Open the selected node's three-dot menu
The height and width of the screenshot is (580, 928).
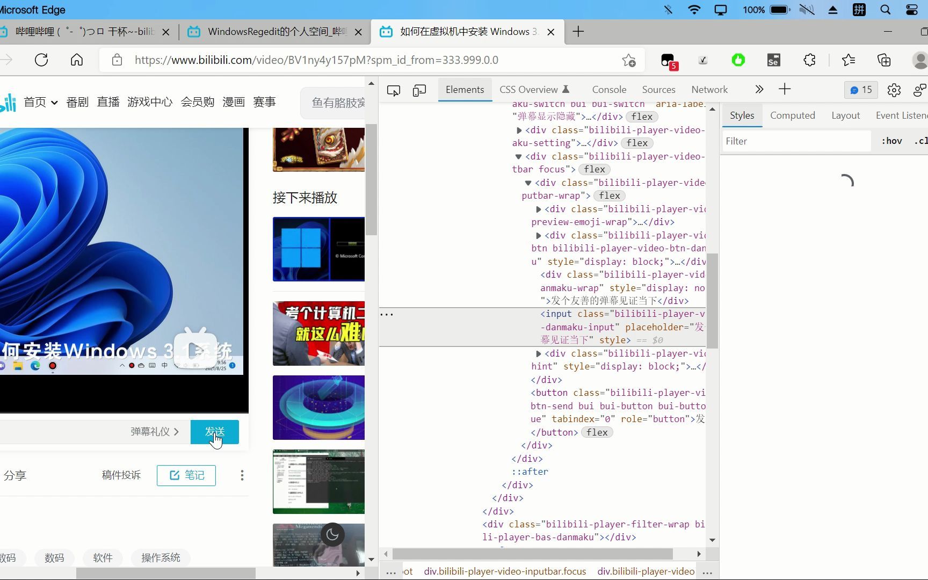[x=387, y=314]
